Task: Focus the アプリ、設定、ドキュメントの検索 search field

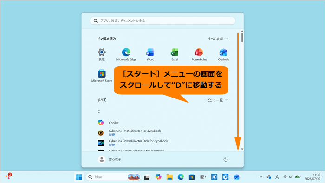Action: (x=162, y=21)
